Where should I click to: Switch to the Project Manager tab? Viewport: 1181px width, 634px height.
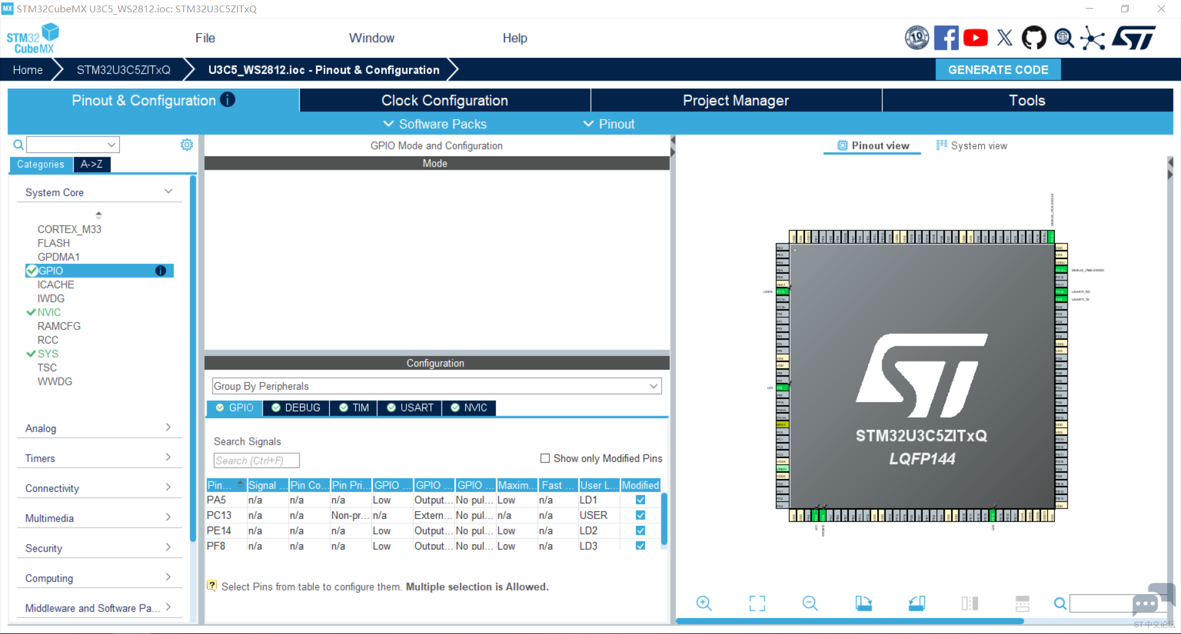coord(736,100)
